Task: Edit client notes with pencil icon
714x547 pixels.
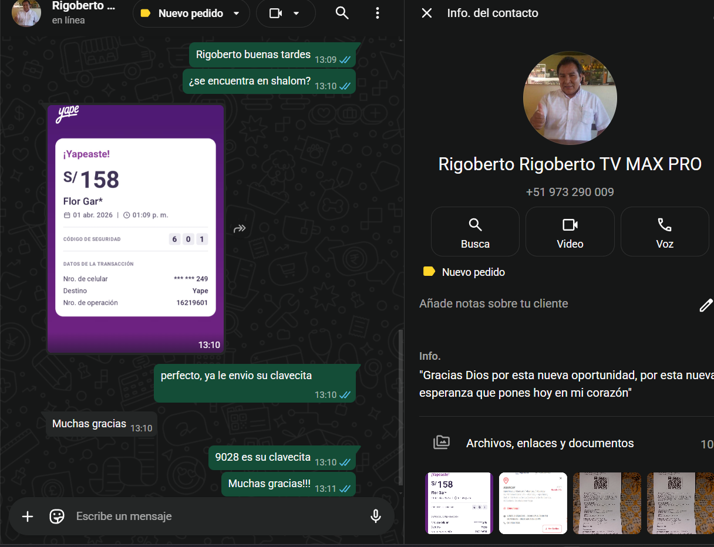Action: [x=705, y=305]
